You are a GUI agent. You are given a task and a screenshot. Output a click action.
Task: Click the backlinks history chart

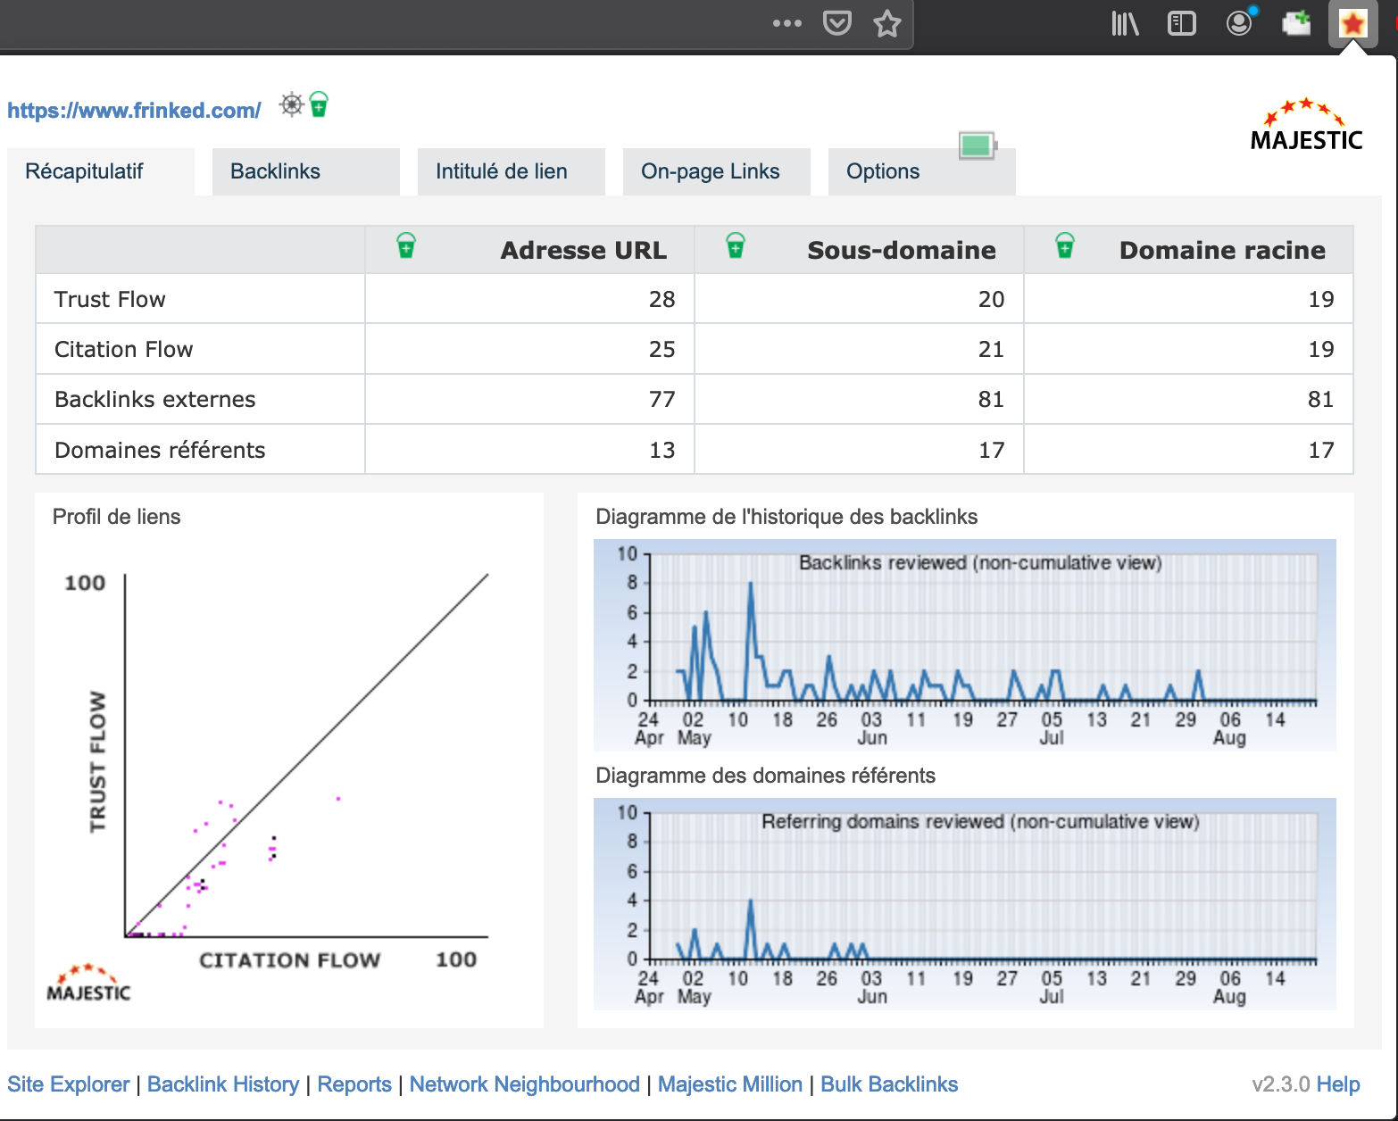(965, 644)
